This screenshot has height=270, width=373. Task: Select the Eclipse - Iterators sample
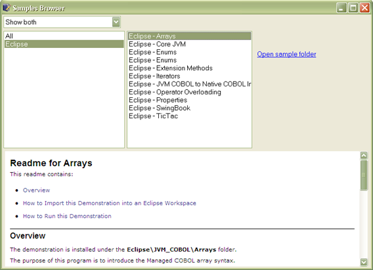[189, 76]
